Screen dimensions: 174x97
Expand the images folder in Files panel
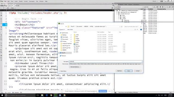(x=119, y=17)
